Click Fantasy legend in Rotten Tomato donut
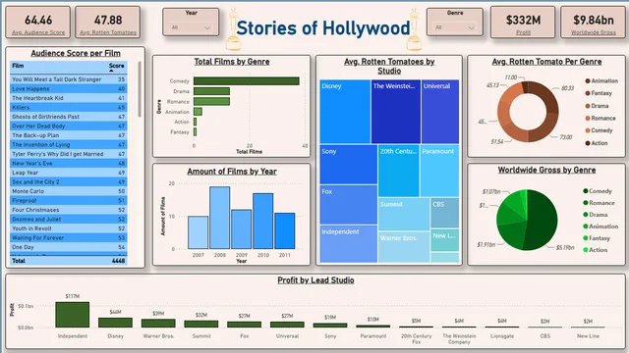The height and width of the screenshot is (353, 629). [599, 93]
